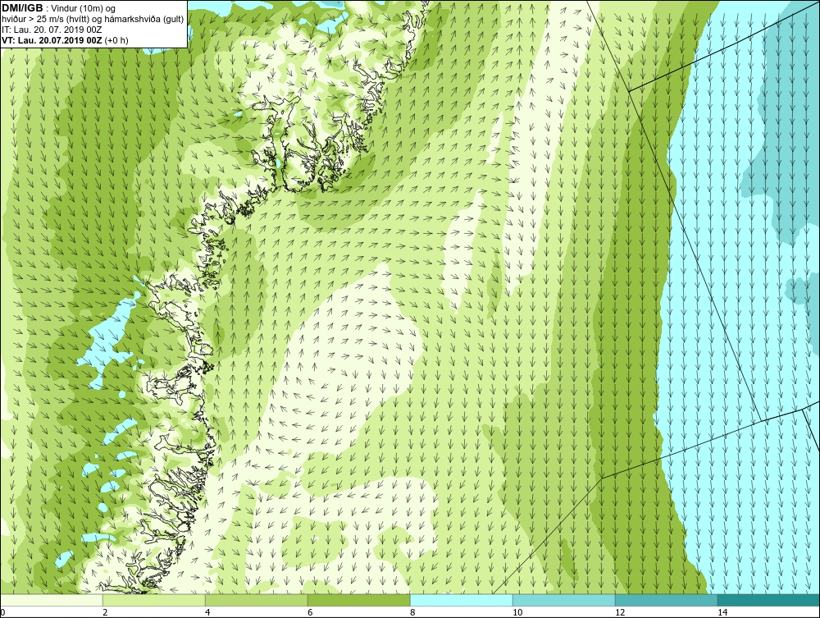Click the 0–2 m/s legend color band

(x=51, y=600)
